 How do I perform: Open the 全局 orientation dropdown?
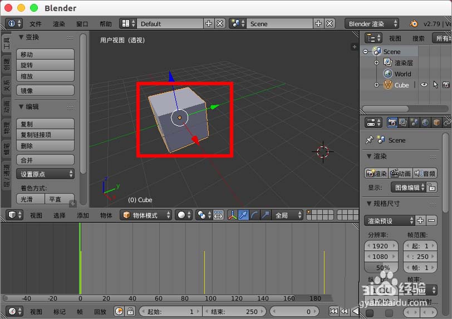click(287, 215)
